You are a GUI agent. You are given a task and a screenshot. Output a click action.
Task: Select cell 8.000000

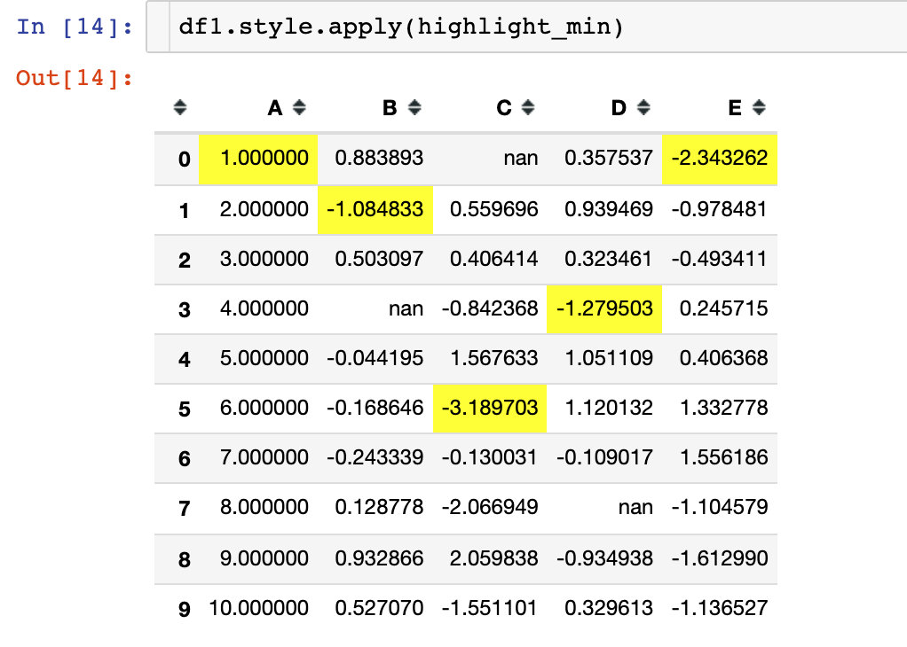click(x=258, y=508)
